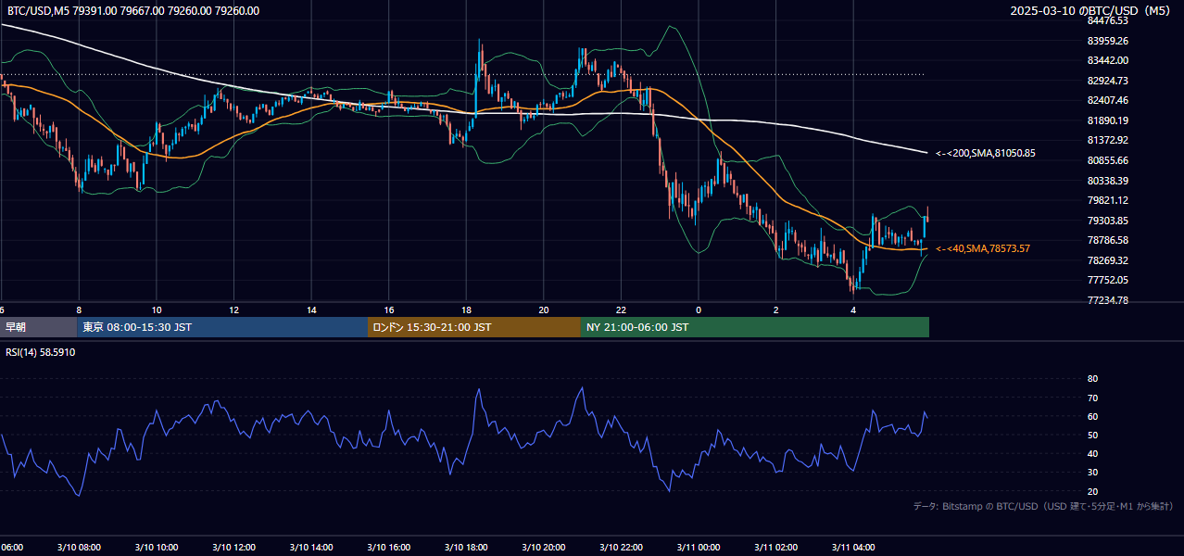The height and width of the screenshot is (556, 1184).
Task: Click price axis value 79303.85
Action: [x=1108, y=221]
